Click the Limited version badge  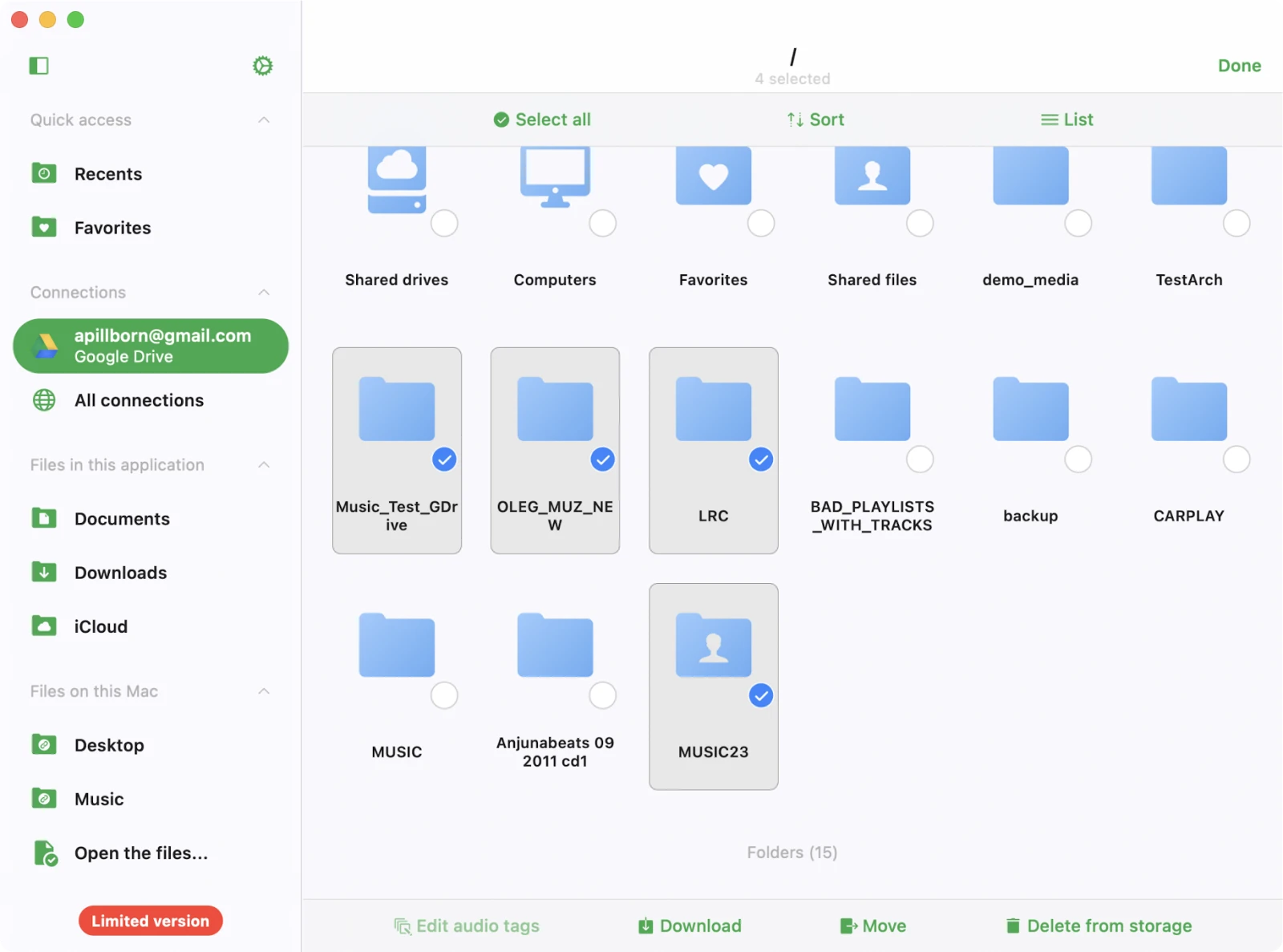coord(150,921)
